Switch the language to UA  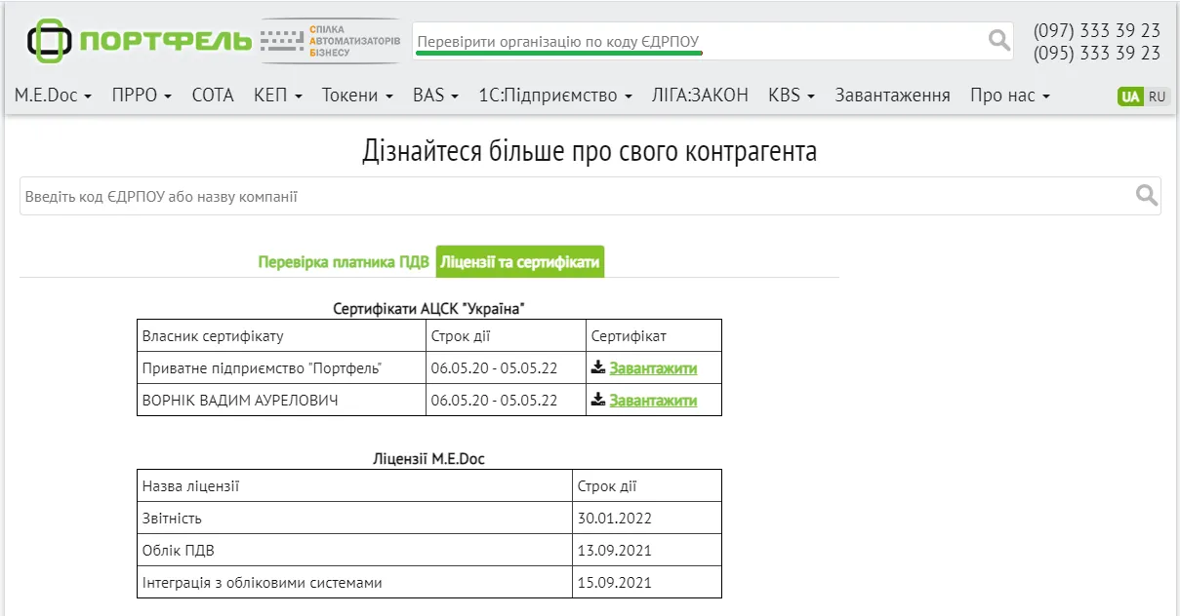pyautogui.click(x=1130, y=96)
